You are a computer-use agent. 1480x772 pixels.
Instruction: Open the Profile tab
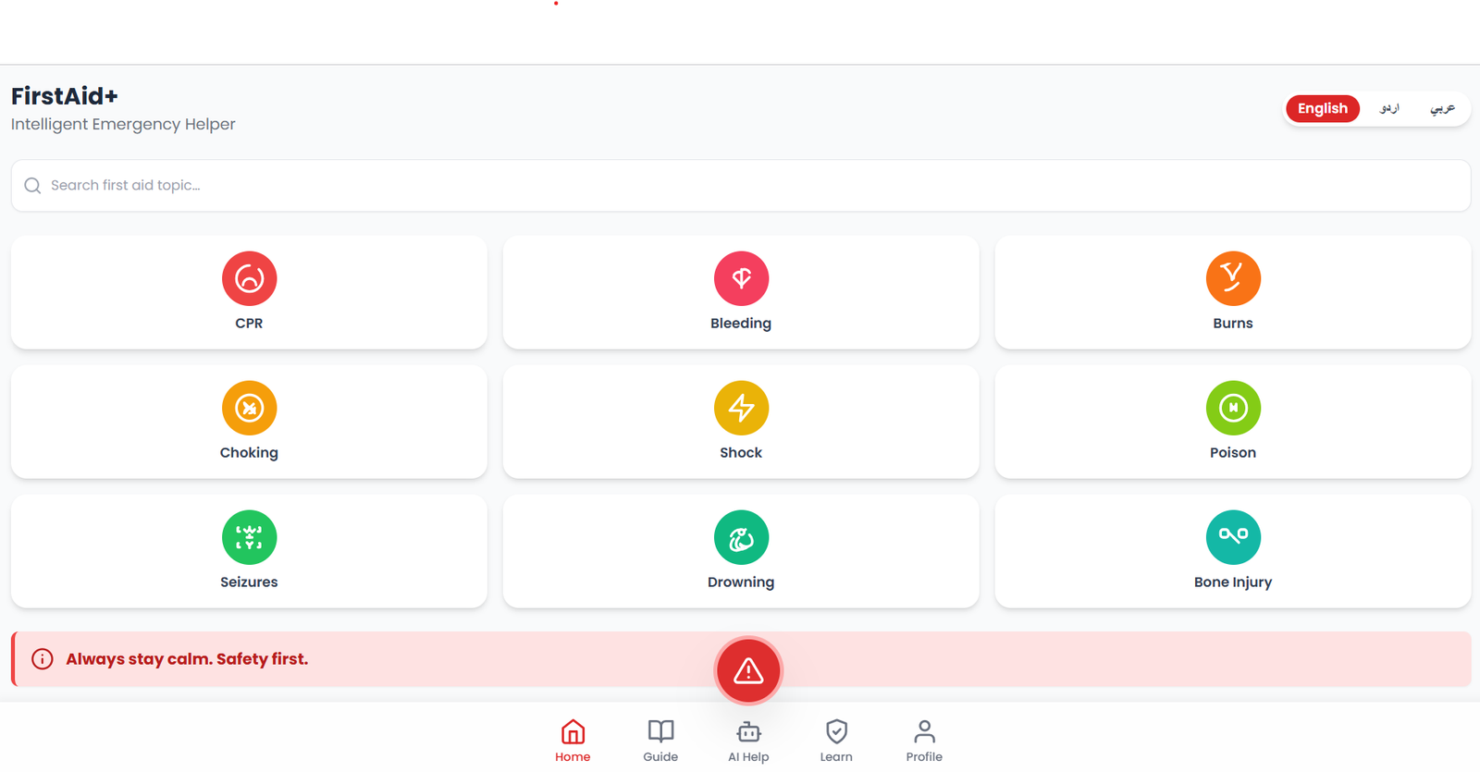coord(924,741)
